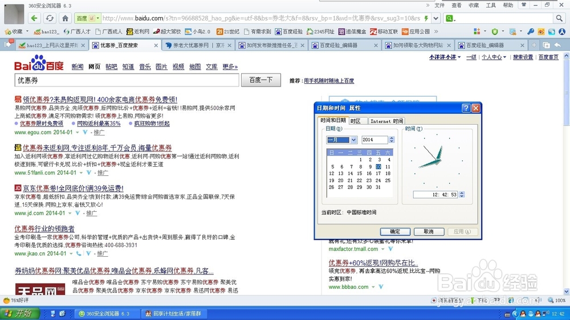Click the time spinner arrows next to 12:42:53
The image size is (570, 320).
462,195
